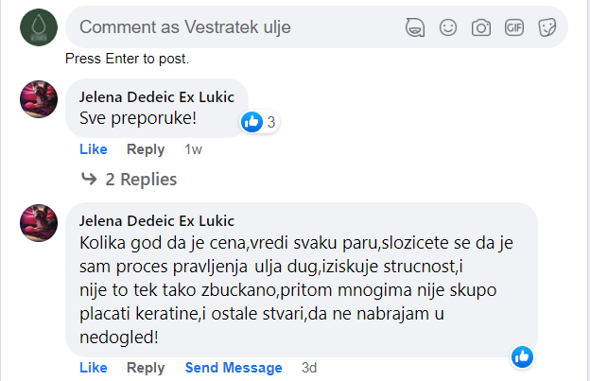
Task: Click the 3d timestamp on second comment
Action: (309, 368)
